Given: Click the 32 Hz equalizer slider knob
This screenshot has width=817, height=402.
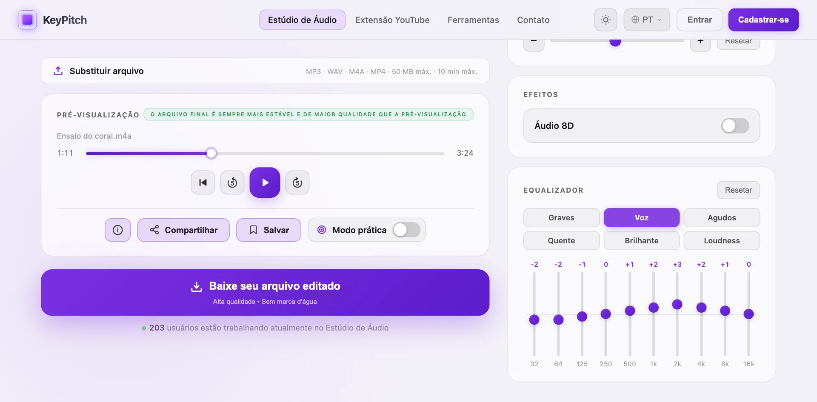Looking at the screenshot, I should (534, 320).
